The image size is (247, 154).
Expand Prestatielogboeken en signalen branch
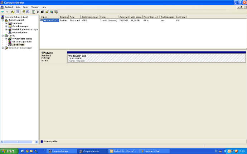(6, 29)
